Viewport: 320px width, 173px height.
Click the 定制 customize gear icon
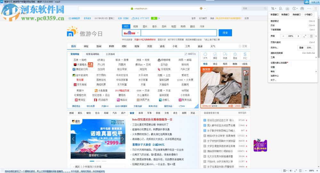(x=240, y=46)
